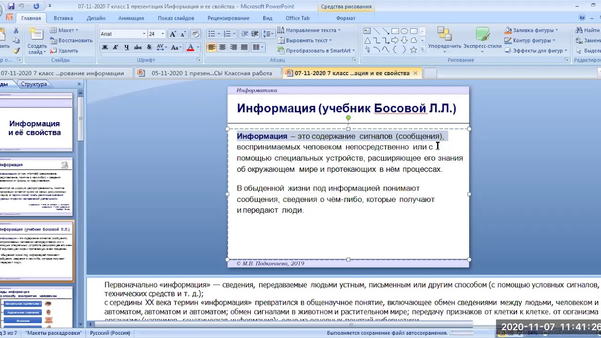Increase list indent level
The width and height of the screenshot is (601, 338).
click(x=254, y=34)
